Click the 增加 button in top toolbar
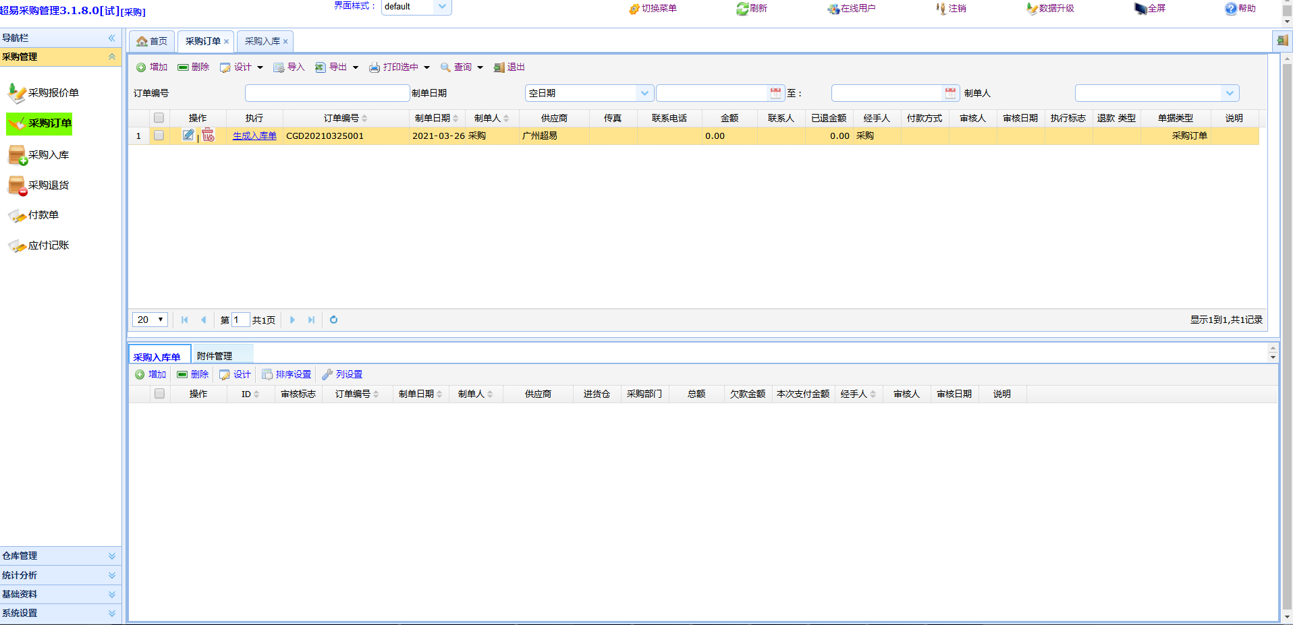Image resolution: width=1293 pixels, height=625 pixels. [152, 67]
